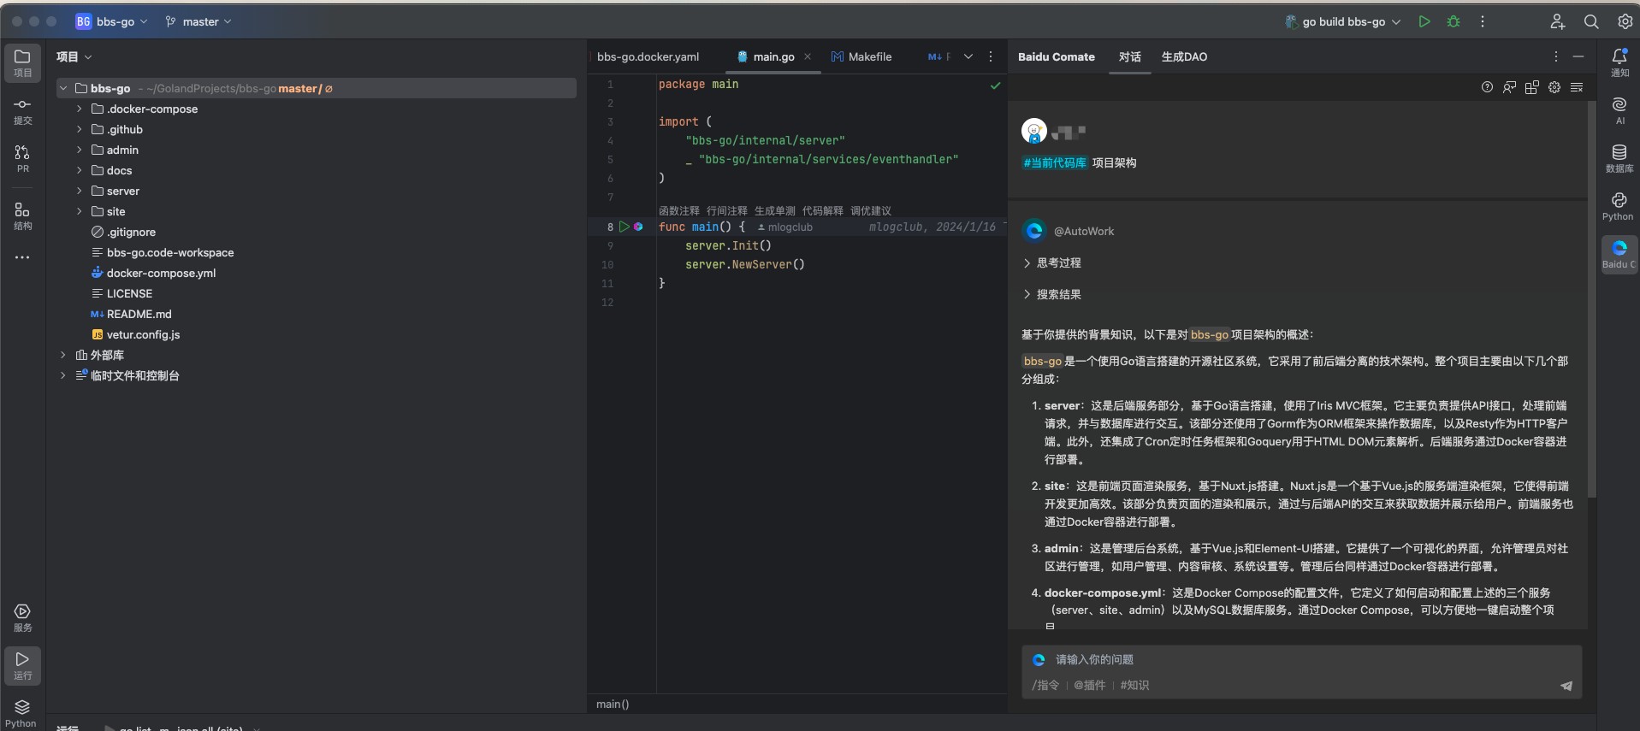The height and width of the screenshot is (731, 1640).
Task: Open the Commit tool window
Action: [22, 111]
